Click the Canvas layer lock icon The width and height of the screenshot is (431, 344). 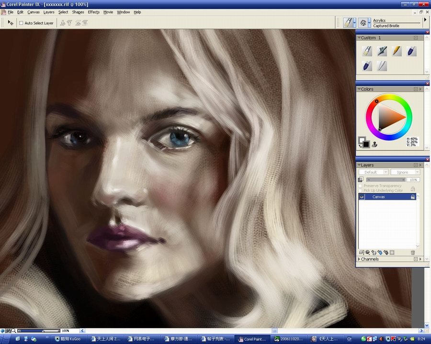tap(413, 197)
